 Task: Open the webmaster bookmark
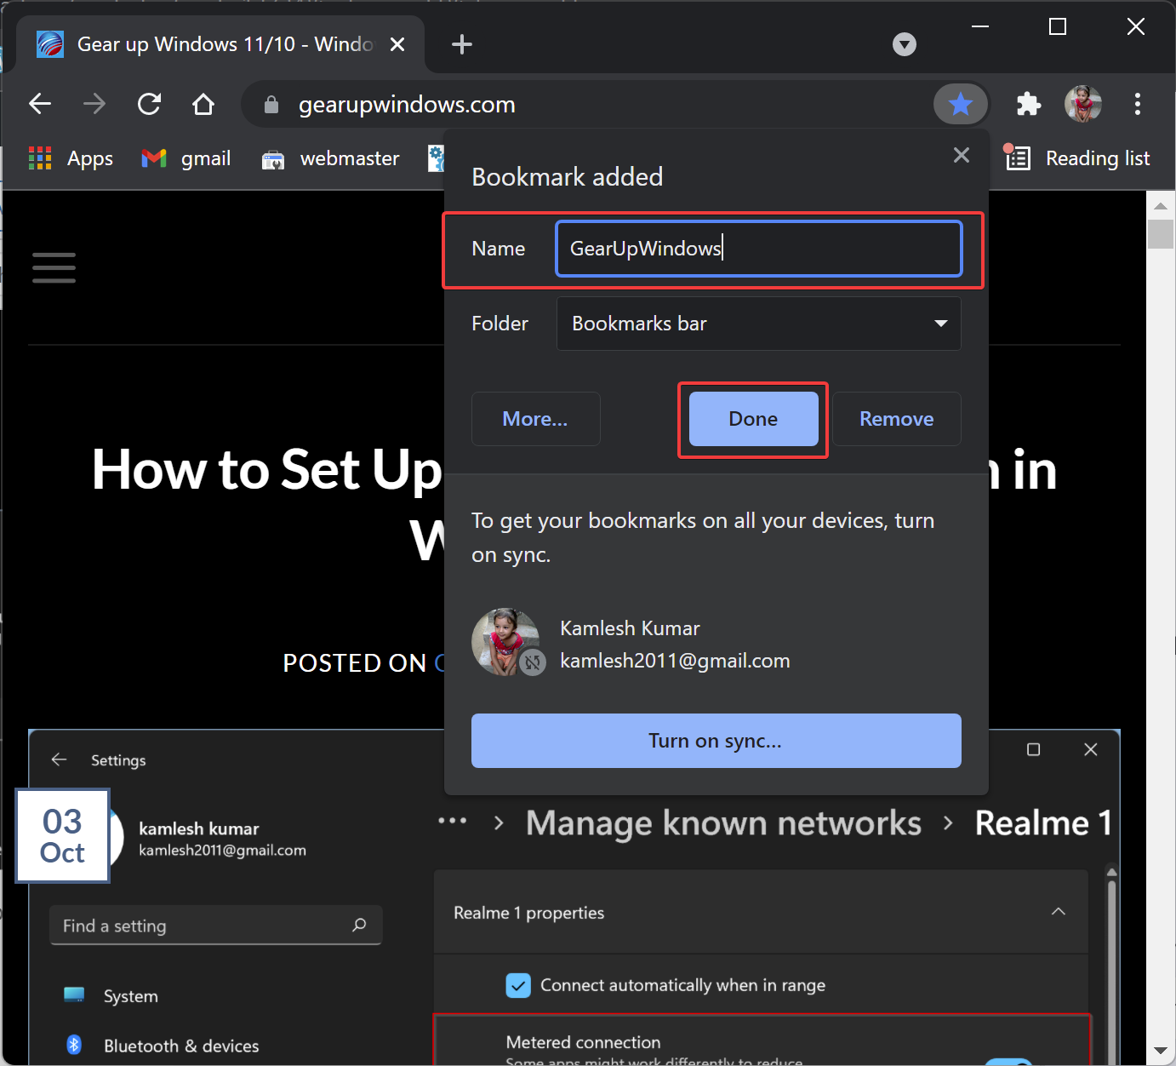click(330, 158)
